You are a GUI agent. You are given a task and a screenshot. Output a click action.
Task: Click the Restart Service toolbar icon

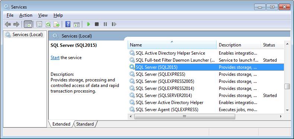coord(114,24)
